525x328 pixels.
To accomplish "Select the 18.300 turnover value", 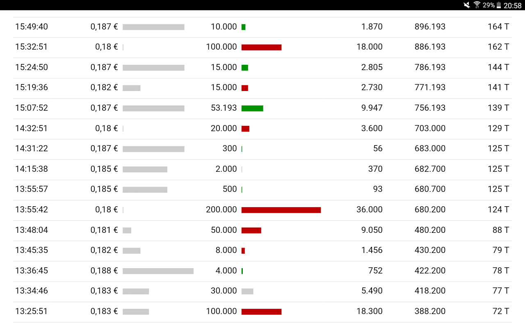I will 370,311.
